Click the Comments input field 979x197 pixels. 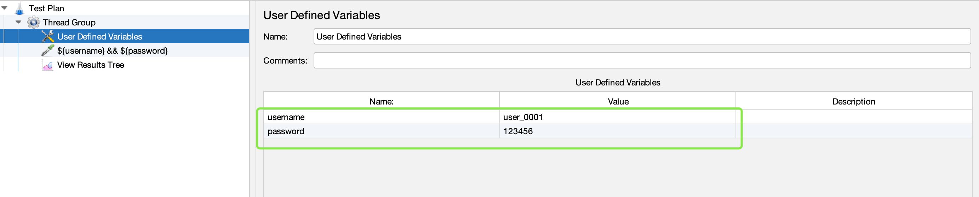click(642, 61)
